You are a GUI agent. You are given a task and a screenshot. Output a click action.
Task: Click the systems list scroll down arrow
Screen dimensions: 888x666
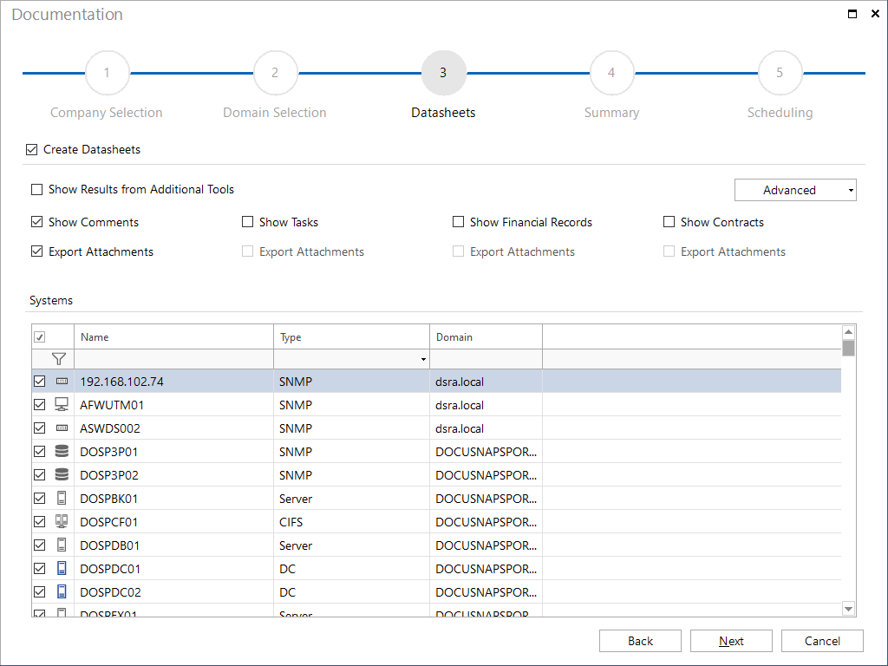coord(848,609)
